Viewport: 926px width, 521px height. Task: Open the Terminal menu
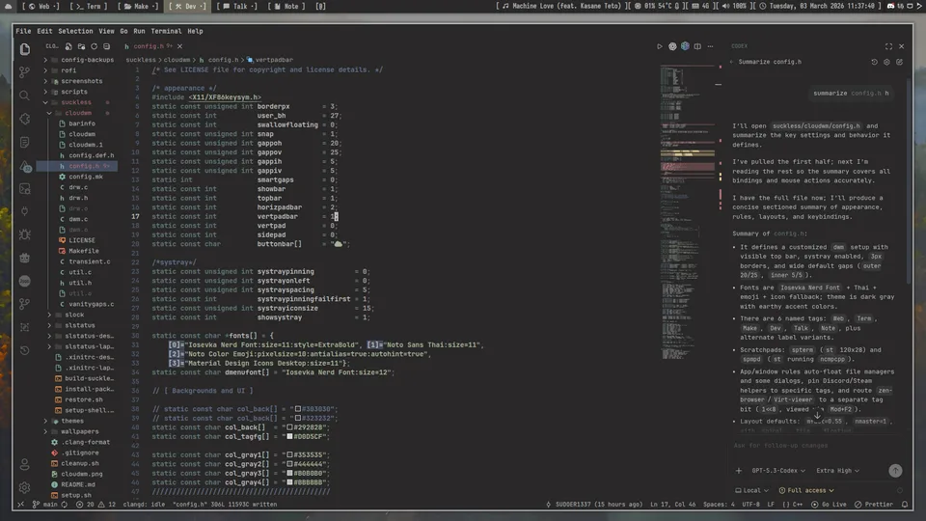point(166,31)
